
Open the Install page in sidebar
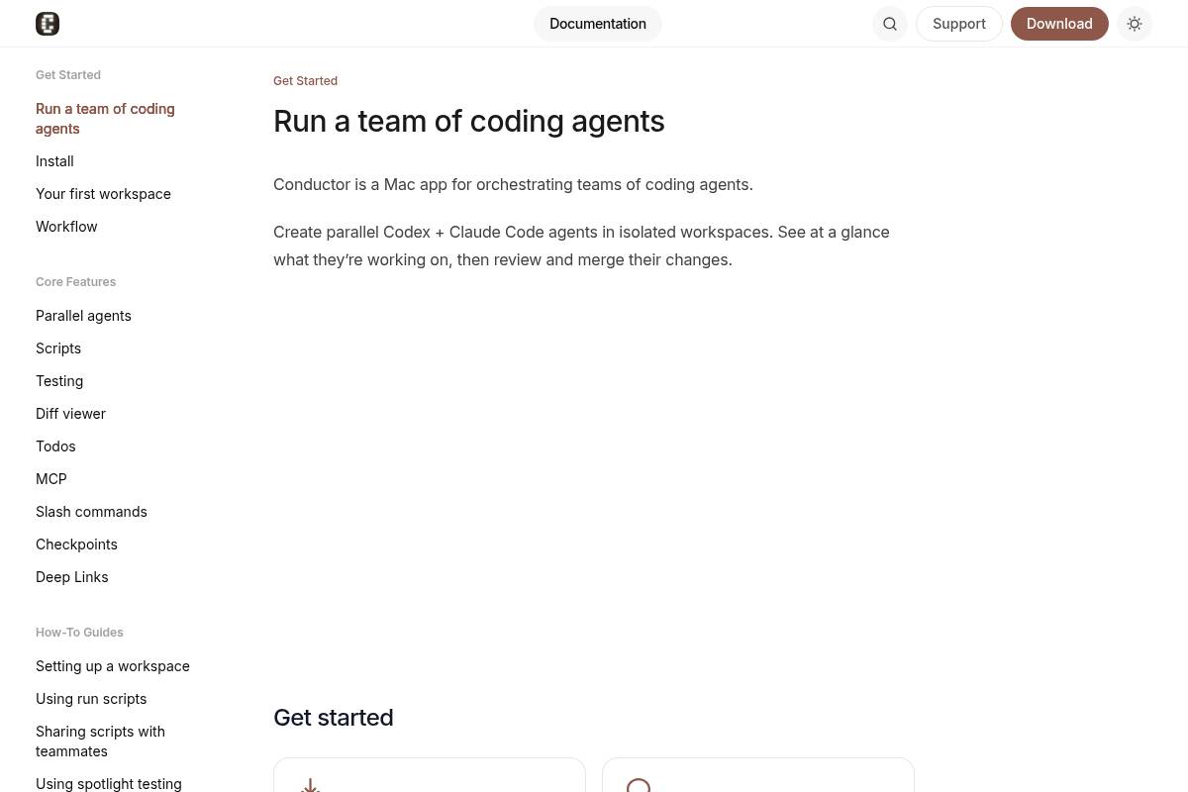coord(54,161)
